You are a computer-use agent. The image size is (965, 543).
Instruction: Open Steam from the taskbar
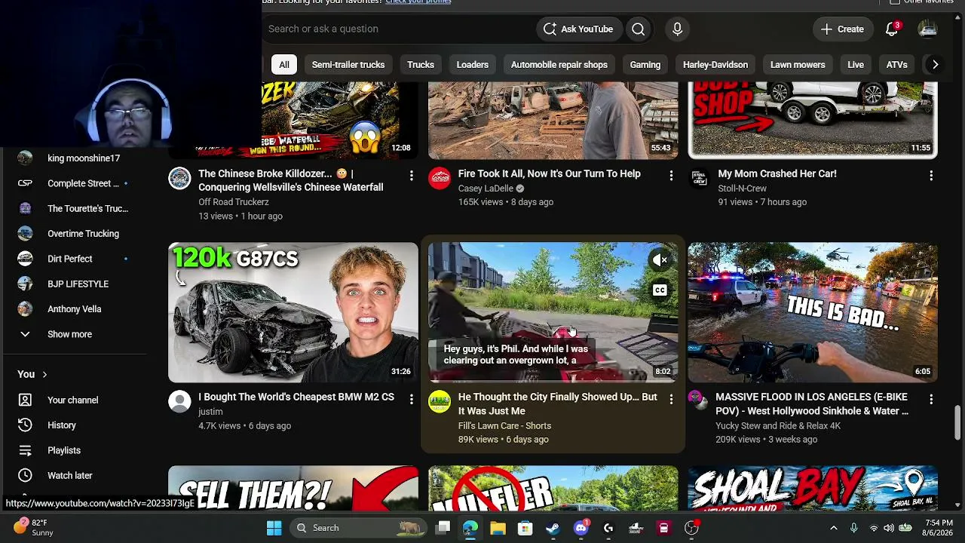553,528
